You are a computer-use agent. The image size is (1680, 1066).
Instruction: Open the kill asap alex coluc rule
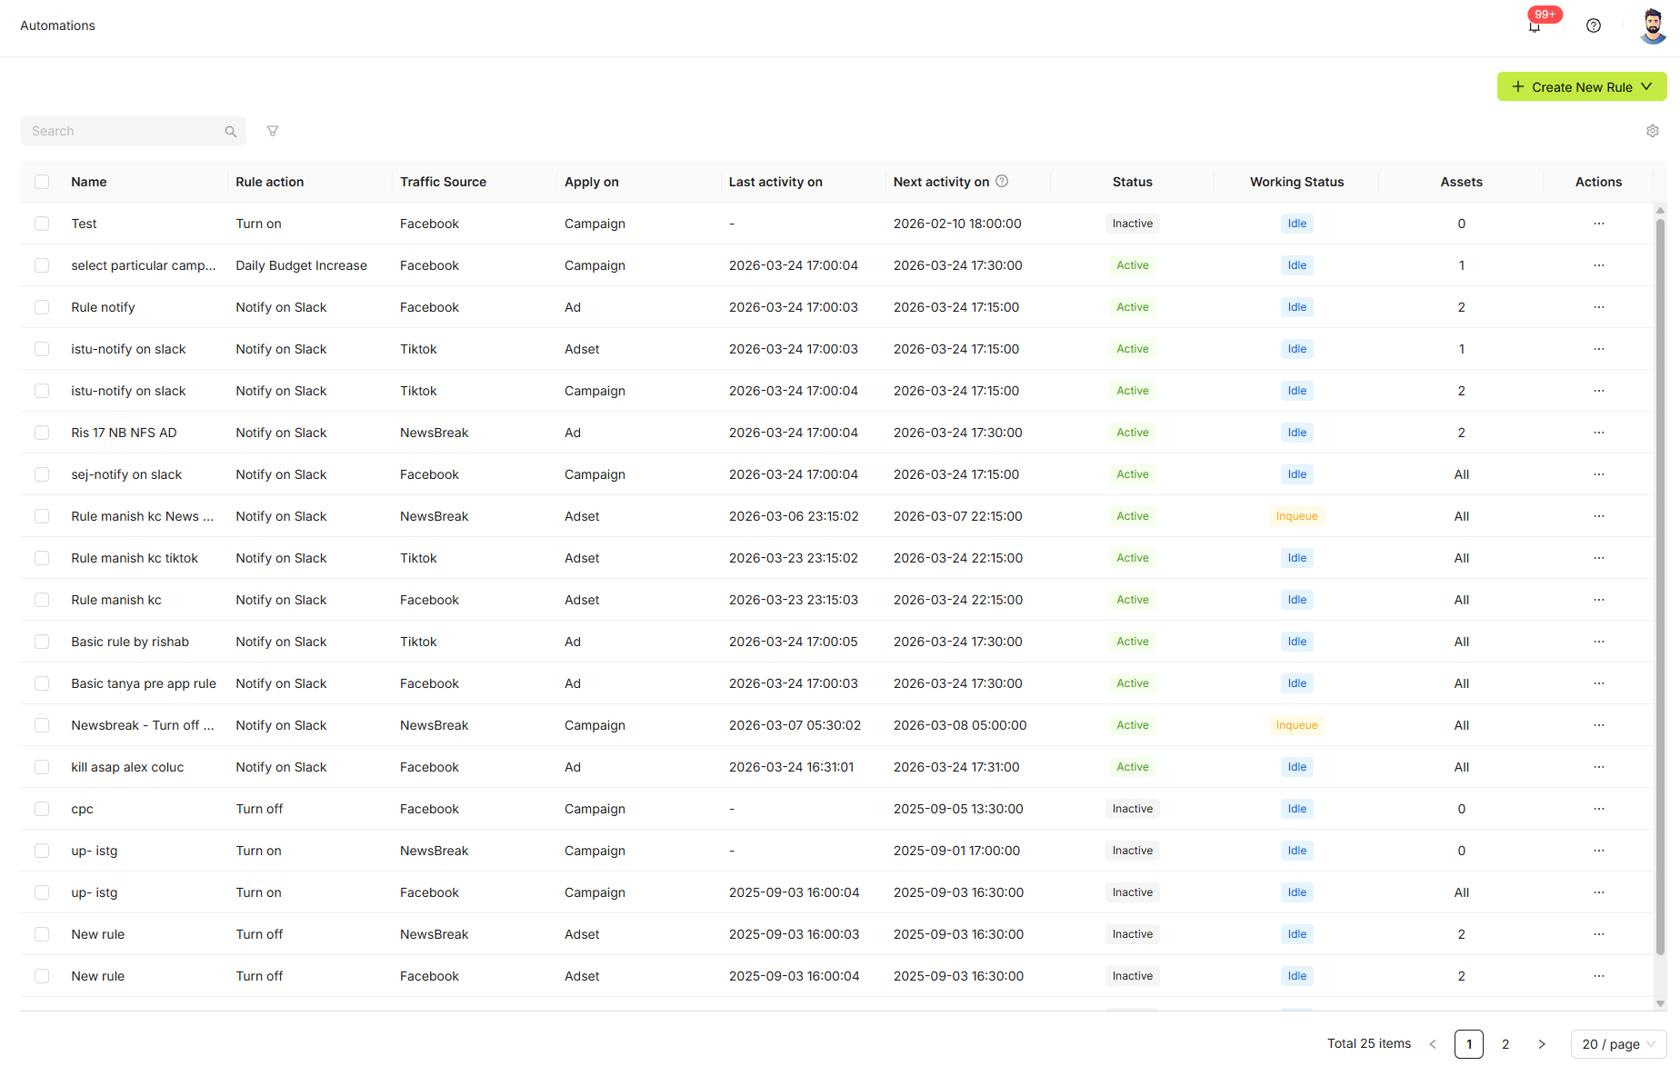(127, 767)
